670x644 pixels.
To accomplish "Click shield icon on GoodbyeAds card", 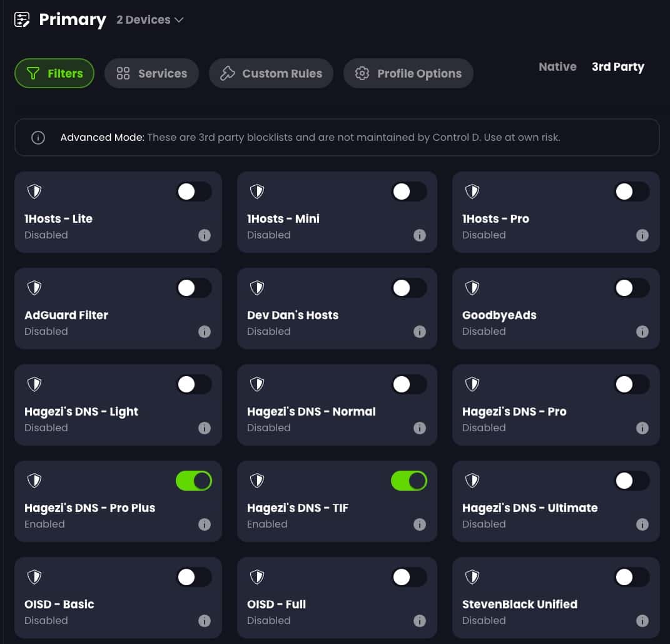I will [472, 288].
